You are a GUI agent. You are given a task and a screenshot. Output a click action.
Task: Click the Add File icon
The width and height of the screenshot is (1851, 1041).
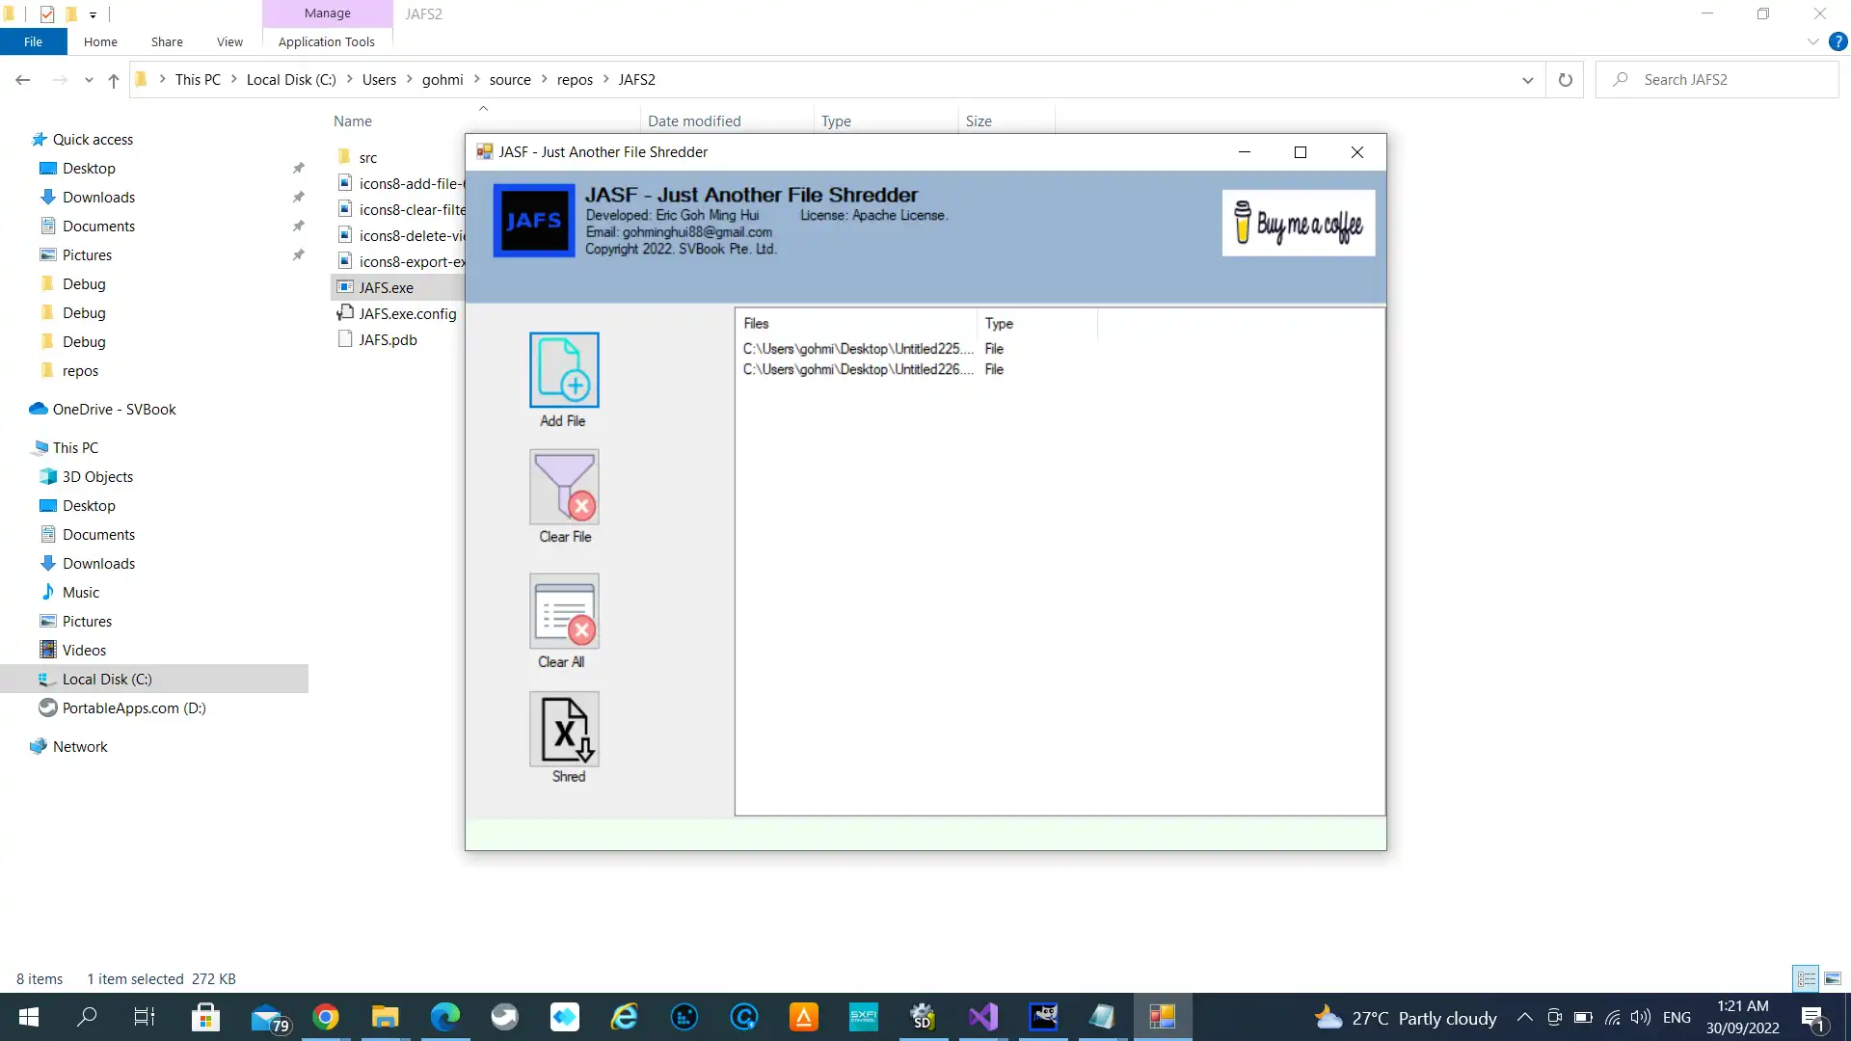(564, 368)
